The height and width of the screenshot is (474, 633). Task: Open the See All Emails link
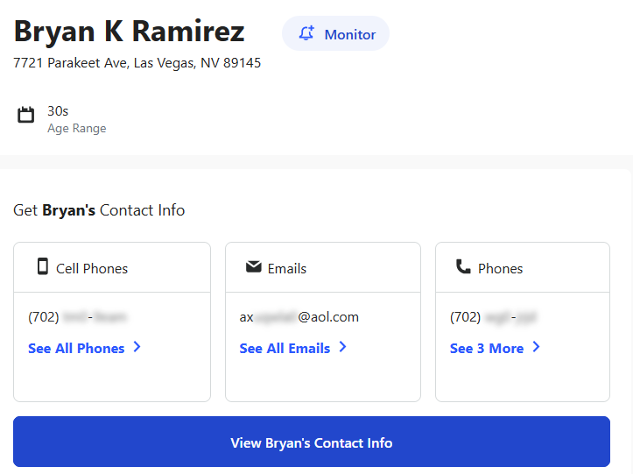(x=285, y=349)
